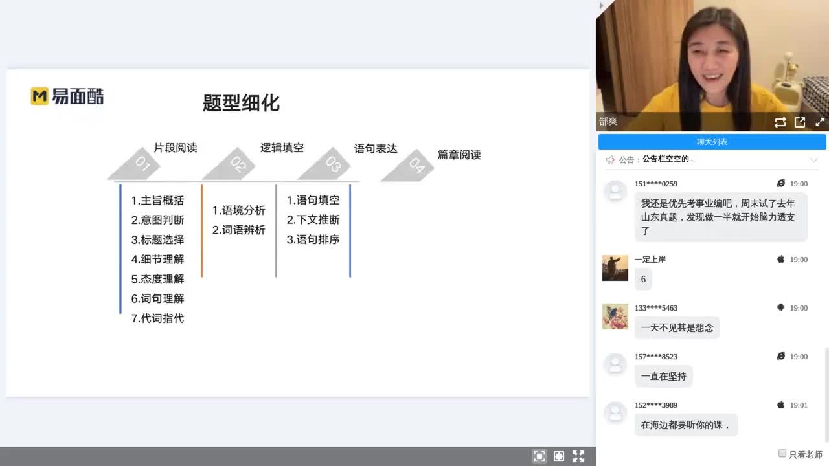Switch to the 聊天列表 tab
Screen dimensions: 829x466
tap(712, 142)
